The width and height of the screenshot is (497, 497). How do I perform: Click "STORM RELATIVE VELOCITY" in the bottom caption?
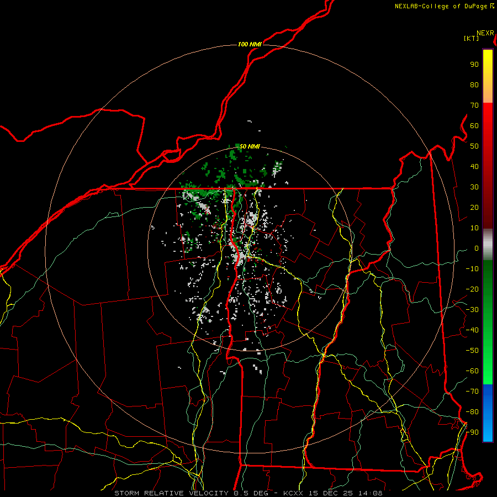(171, 493)
